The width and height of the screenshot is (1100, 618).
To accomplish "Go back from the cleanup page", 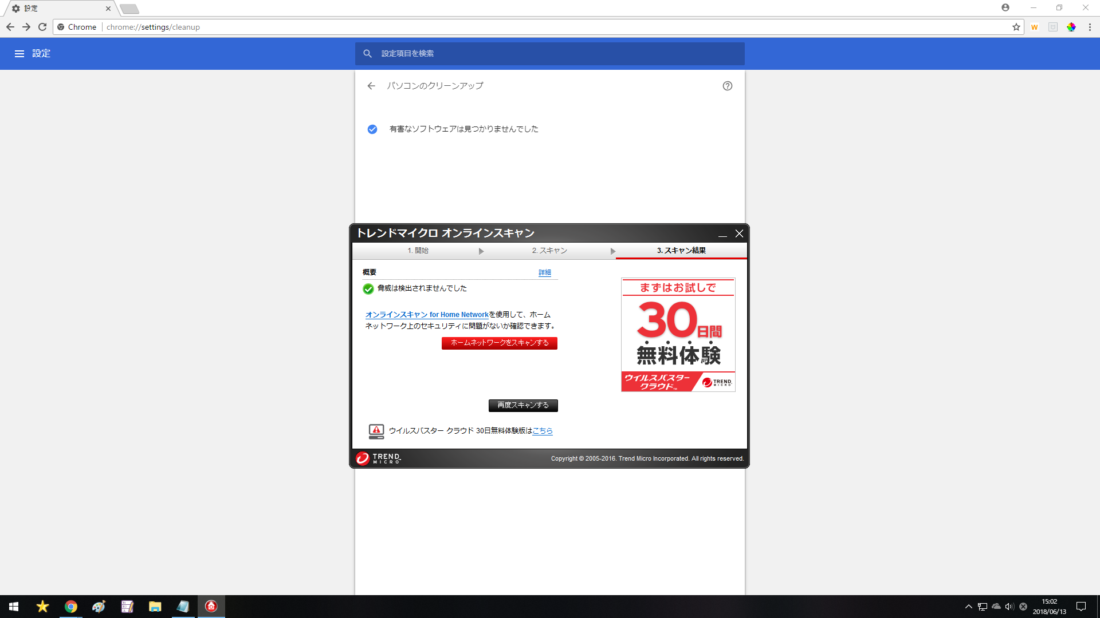I will pyautogui.click(x=371, y=86).
